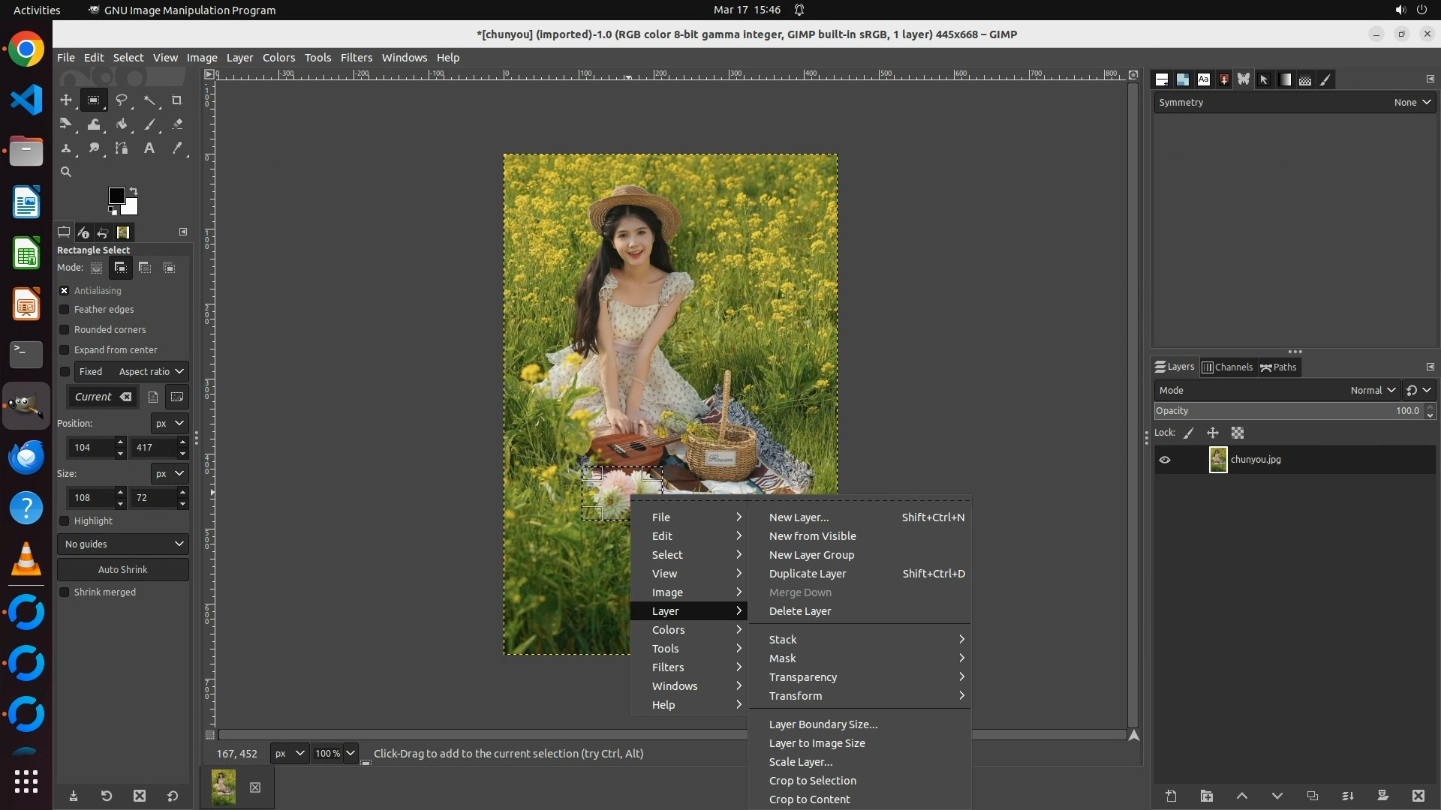Viewport: 1441px width, 810px height.
Task: Select the Bucket Fill tool
Action: pos(122,124)
